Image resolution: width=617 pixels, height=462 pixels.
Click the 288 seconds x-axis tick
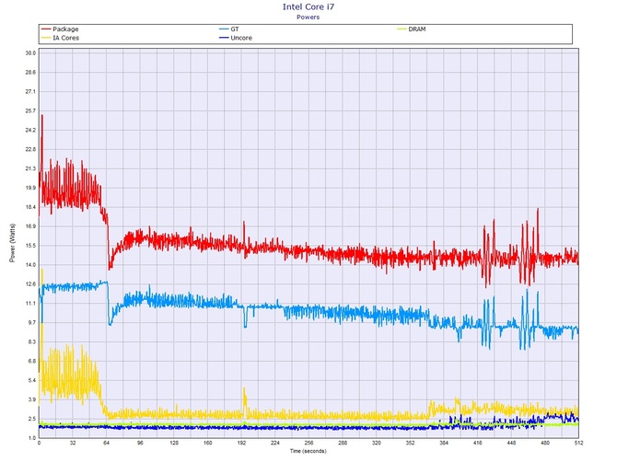[343, 443]
